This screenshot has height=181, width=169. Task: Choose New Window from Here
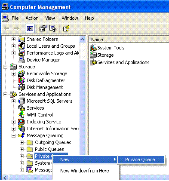coord(85,171)
